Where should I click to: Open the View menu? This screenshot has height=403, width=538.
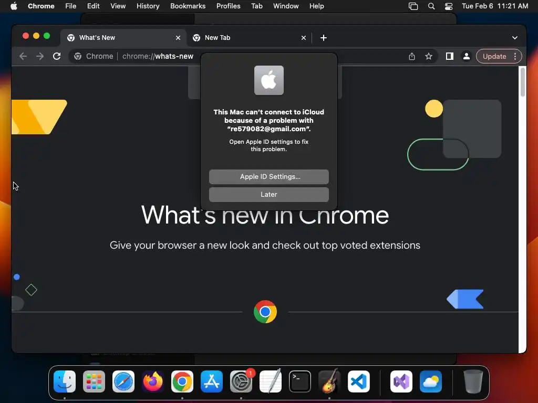coord(118,6)
